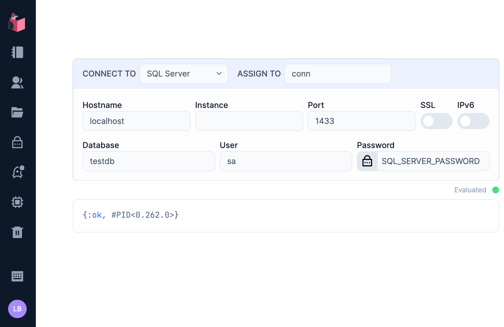
Task: Edit the Database field testdb
Action: coord(149,161)
